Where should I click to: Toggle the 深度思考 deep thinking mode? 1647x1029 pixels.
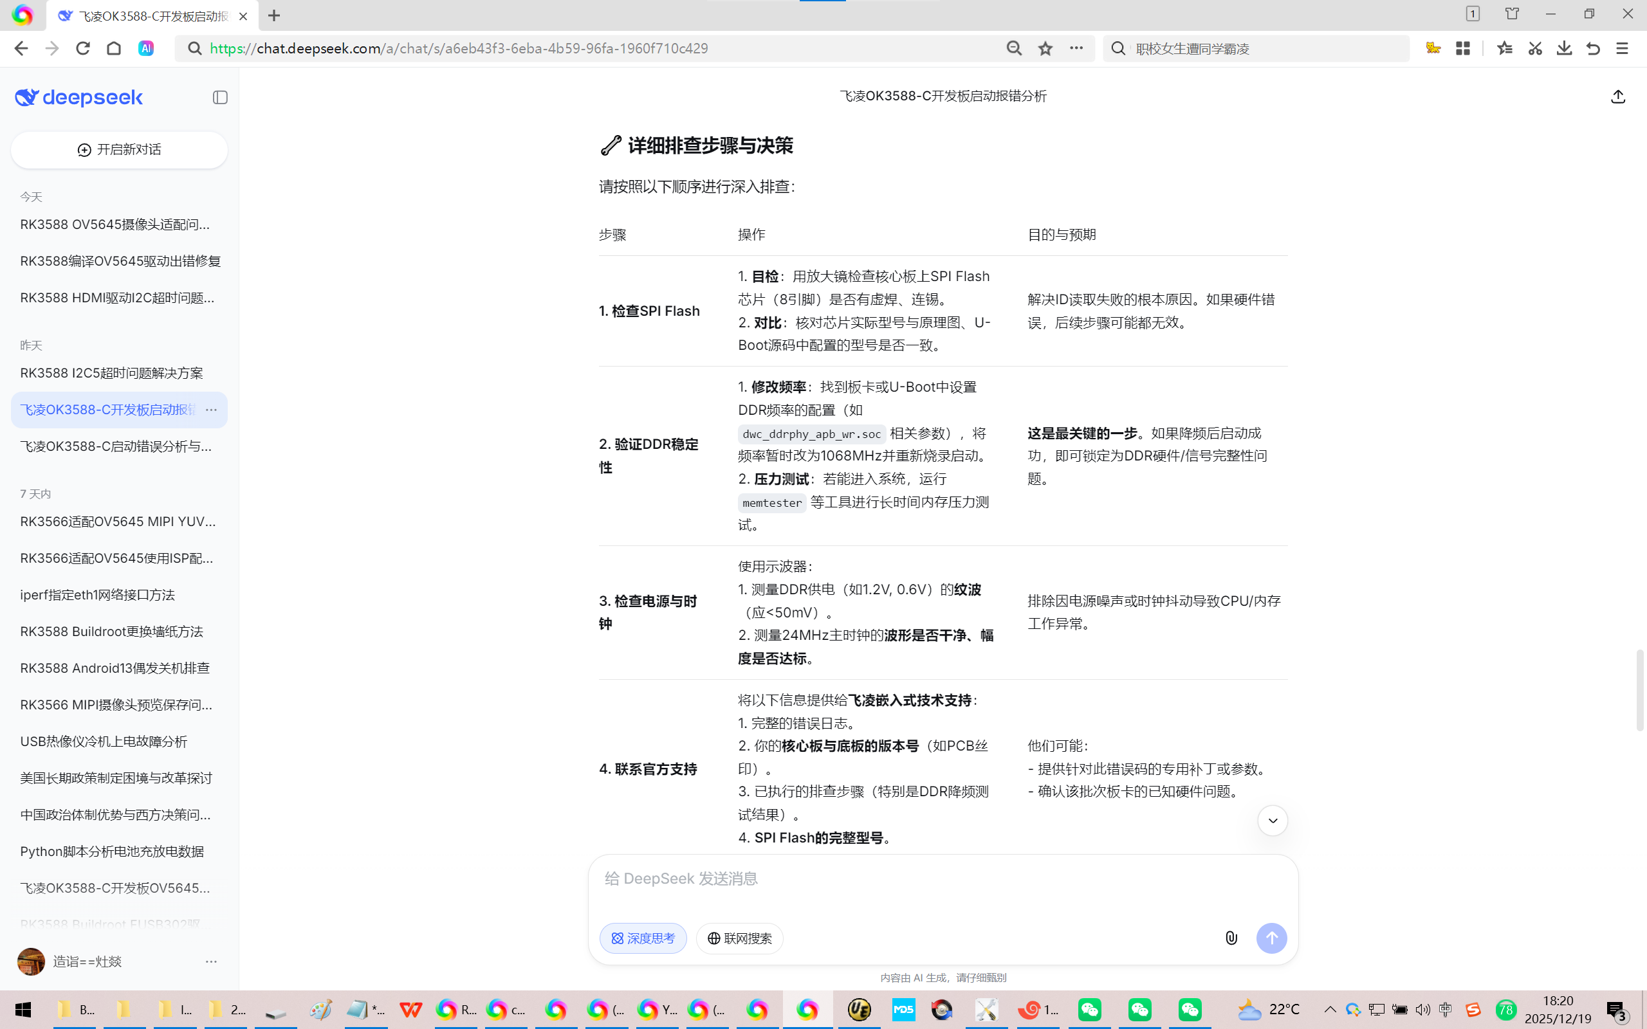pos(643,938)
